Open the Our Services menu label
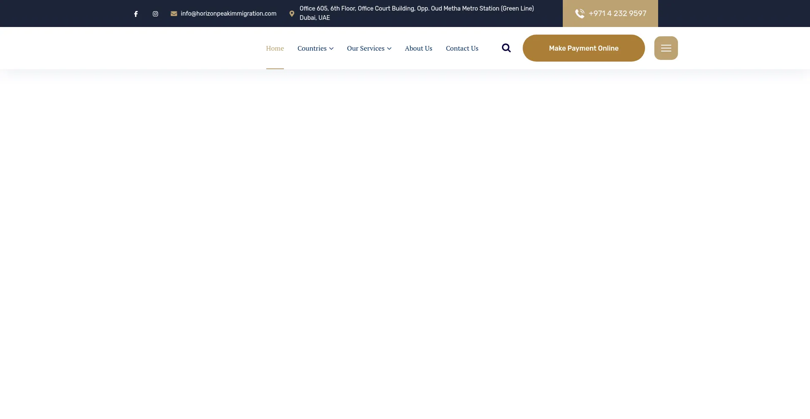This screenshot has width=810, height=419. click(x=365, y=48)
